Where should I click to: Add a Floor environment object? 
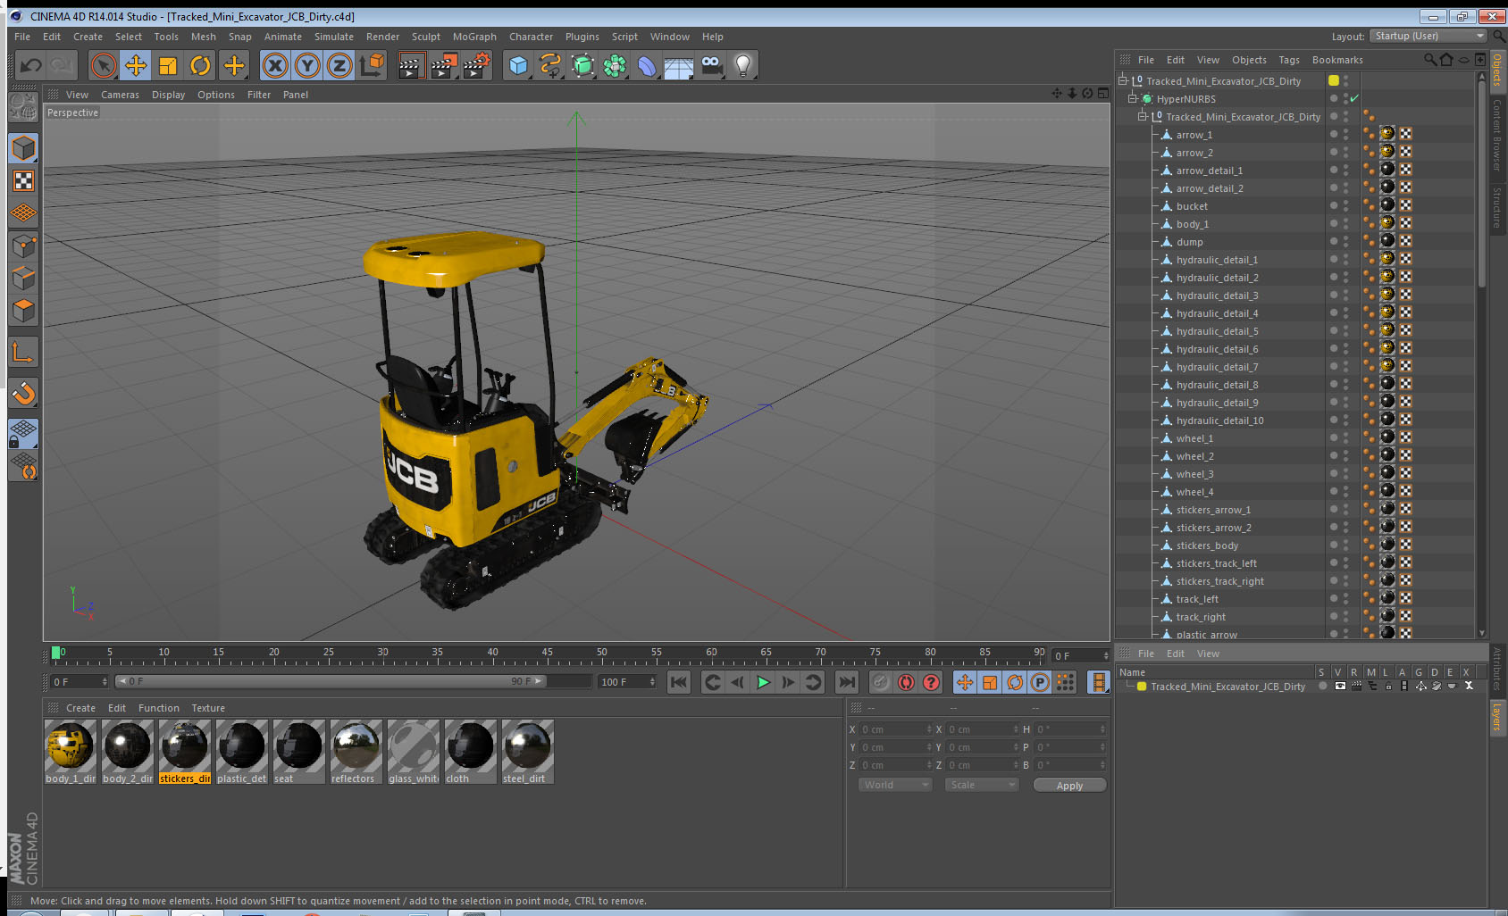pyautogui.click(x=679, y=65)
